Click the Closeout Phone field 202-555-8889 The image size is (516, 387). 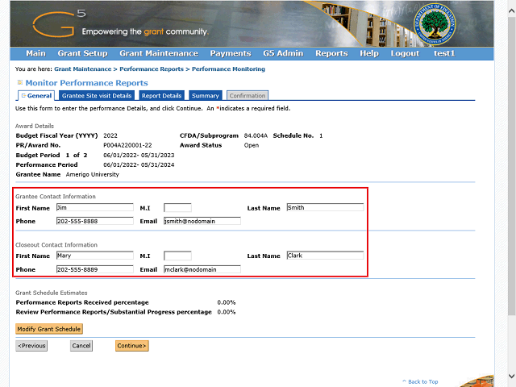95,269
